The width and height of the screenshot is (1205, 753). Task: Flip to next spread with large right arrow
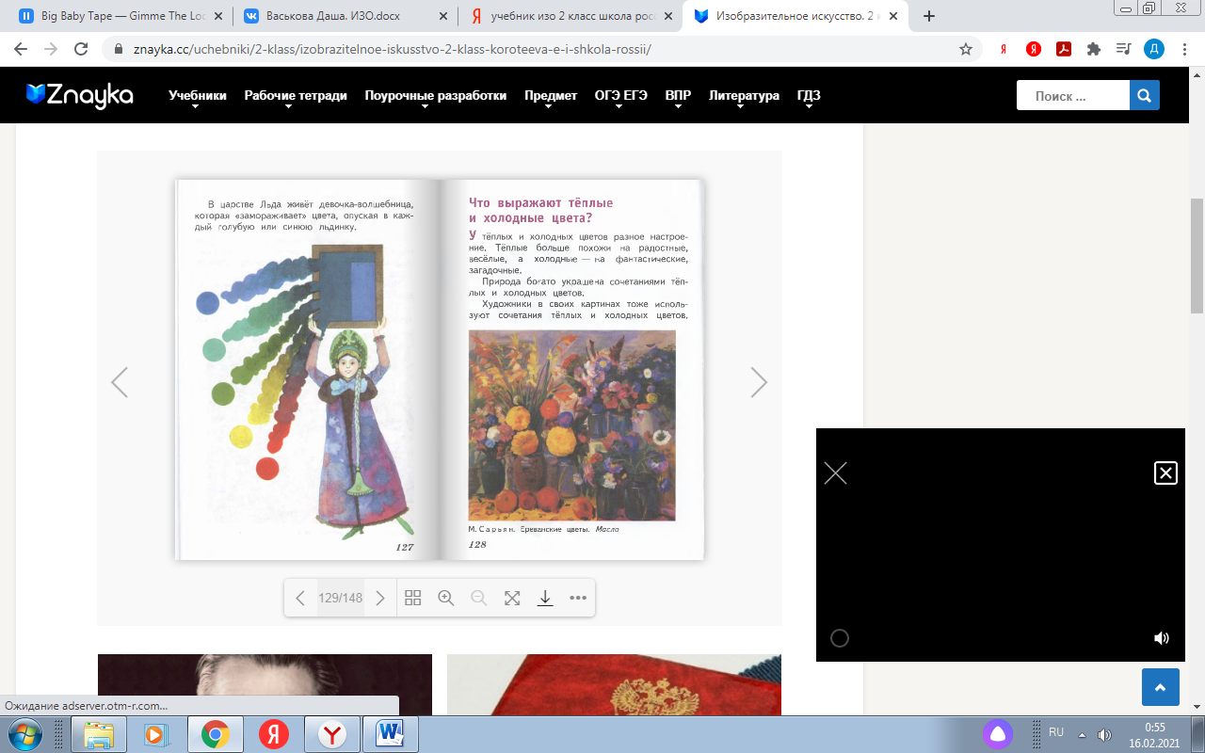pos(759,382)
